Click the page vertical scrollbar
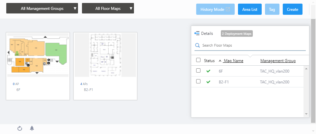 pos(313,70)
